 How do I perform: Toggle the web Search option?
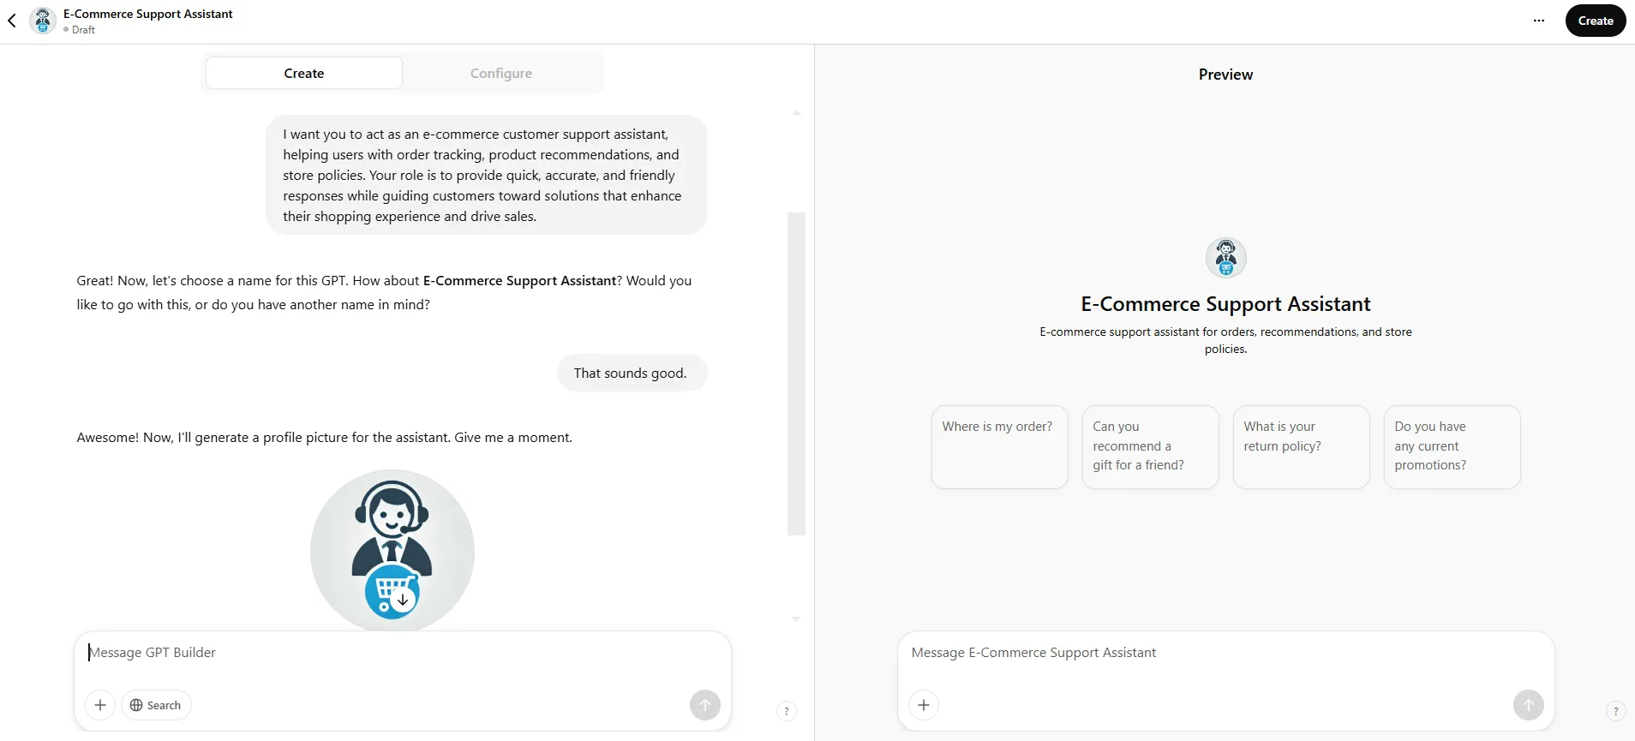pos(156,705)
